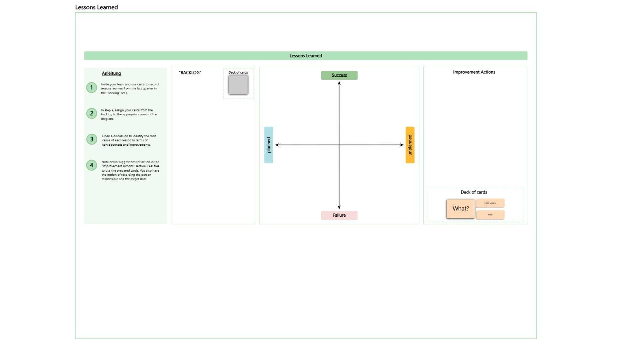Select the frame title above the board

[96, 7]
